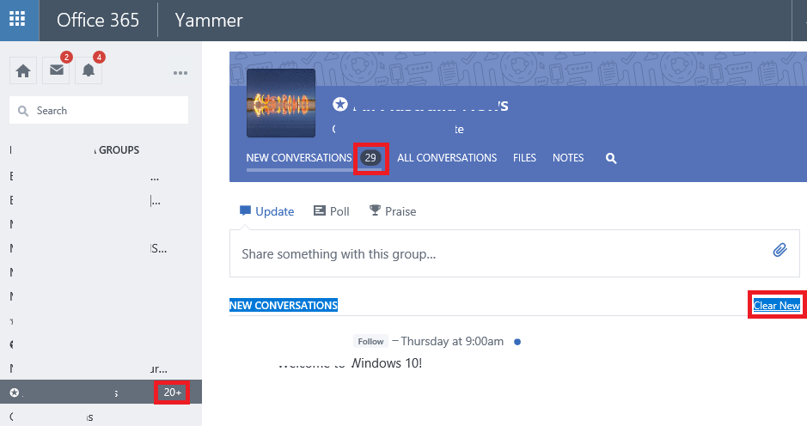
Task: Open the Office 365 app launcher grid
Action: point(17,20)
